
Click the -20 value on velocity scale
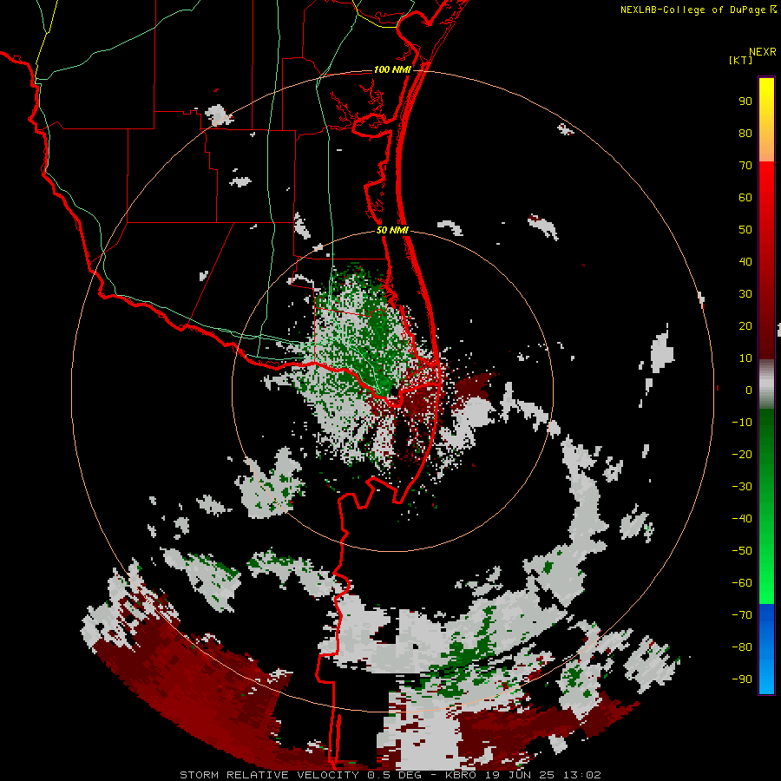tap(742, 455)
